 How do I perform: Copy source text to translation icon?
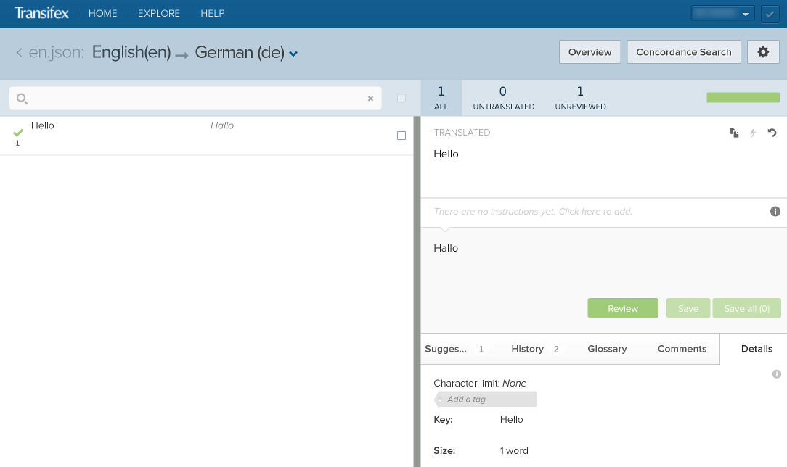(734, 133)
